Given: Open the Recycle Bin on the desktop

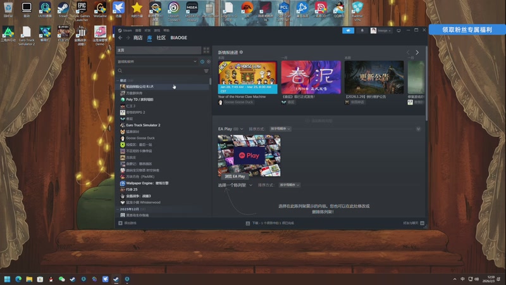Looking at the screenshot, I should (8, 9).
